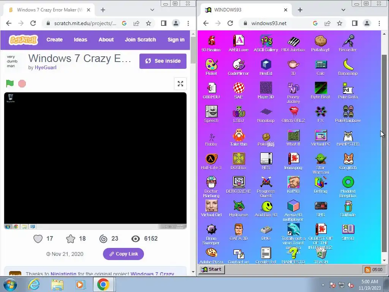Open the NES console icon
389x292 pixels.
(266, 161)
